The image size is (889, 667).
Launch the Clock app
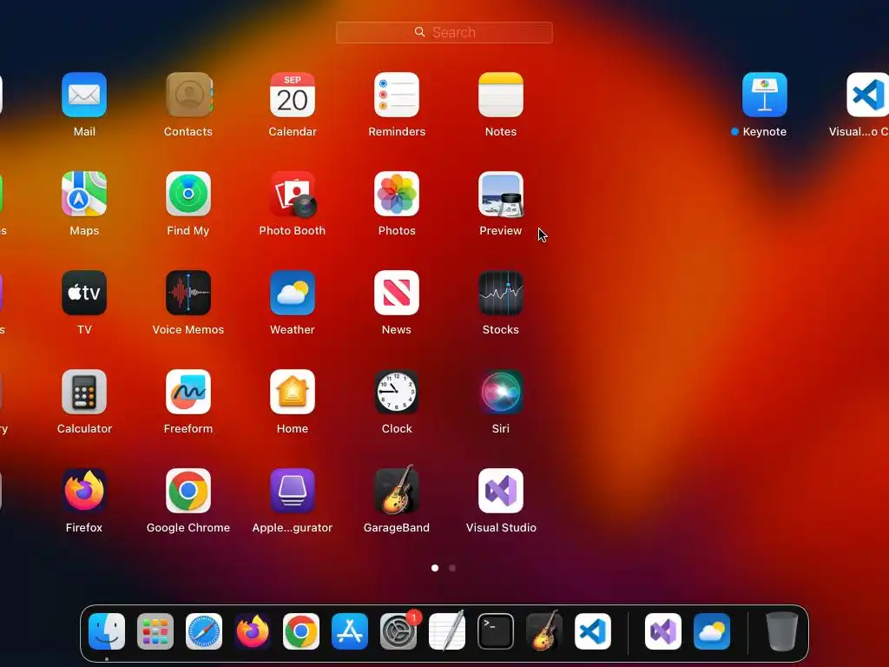click(x=396, y=392)
